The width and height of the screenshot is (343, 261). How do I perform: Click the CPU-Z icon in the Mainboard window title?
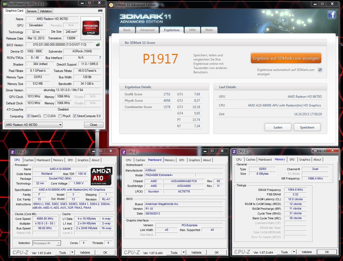124,152
